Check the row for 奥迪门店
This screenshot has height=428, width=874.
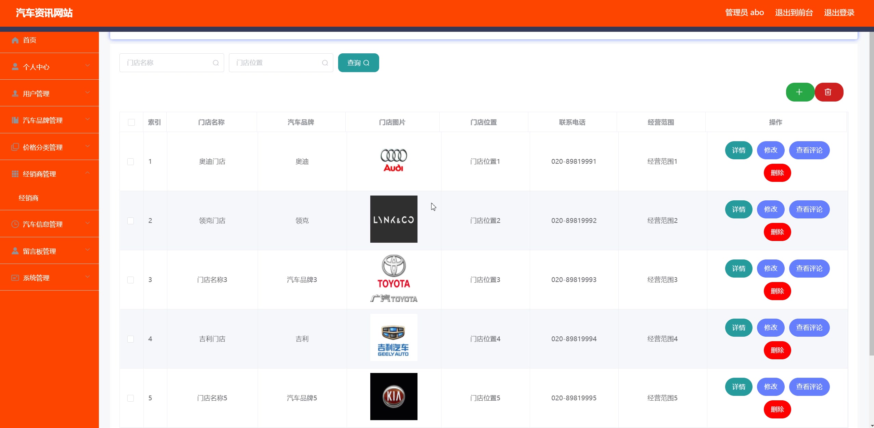(131, 162)
